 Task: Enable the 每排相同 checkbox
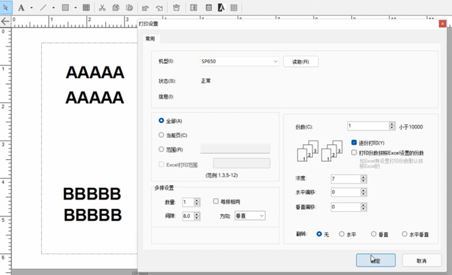(x=216, y=202)
